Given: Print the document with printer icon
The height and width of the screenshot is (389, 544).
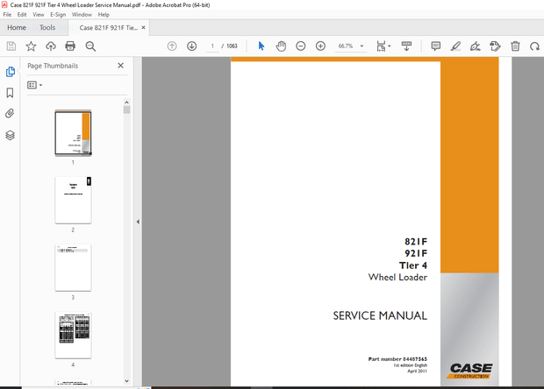Looking at the screenshot, I should point(70,46).
